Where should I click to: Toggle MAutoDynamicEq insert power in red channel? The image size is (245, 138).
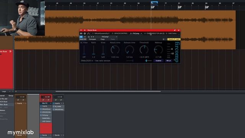(x=41, y=109)
